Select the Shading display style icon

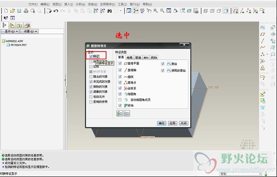point(226,11)
